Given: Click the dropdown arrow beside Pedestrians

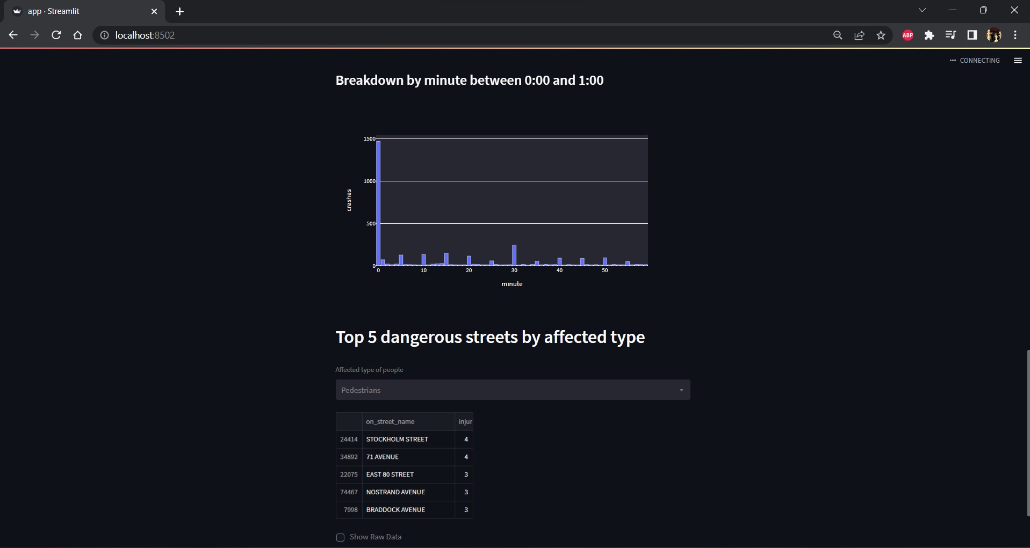Looking at the screenshot, I should pyautogui.click(x=681, y=390).
